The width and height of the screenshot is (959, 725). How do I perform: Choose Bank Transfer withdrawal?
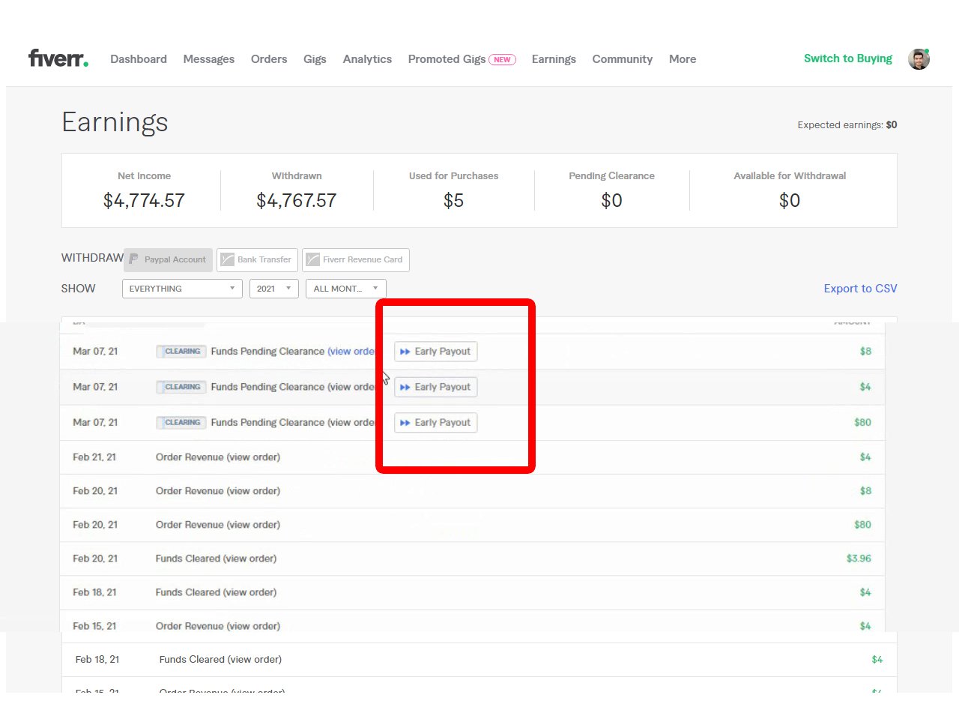point(257,259)
